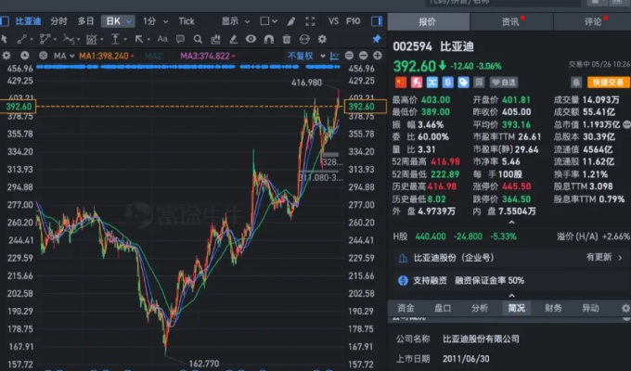Toggle drawings visibility with eye icon
This screenshot has width=631, height=371.
coord(249,39)
